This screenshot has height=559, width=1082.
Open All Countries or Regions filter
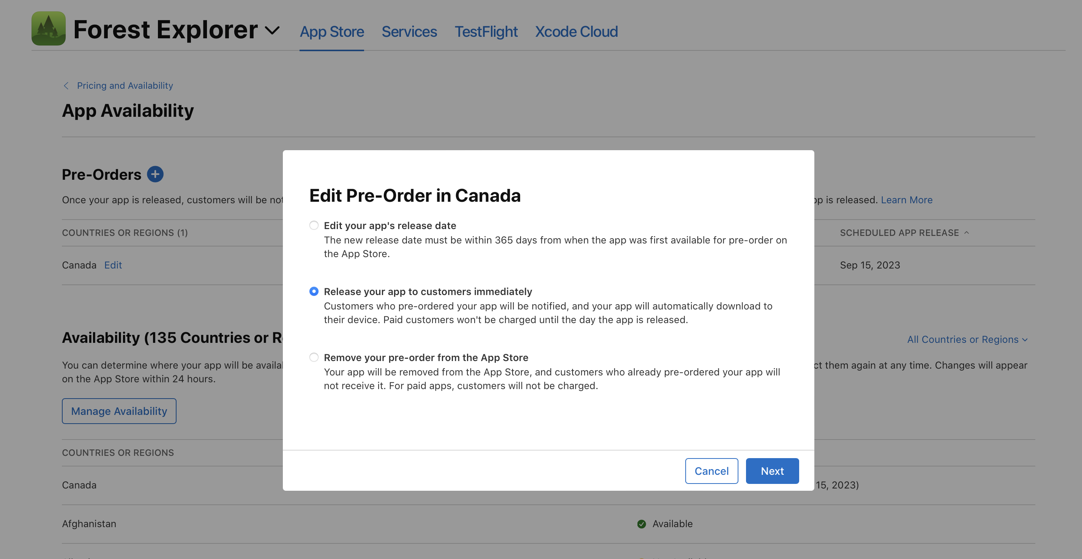(x=967, y=339)
